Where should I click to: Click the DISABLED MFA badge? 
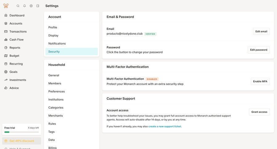(152, 79)
